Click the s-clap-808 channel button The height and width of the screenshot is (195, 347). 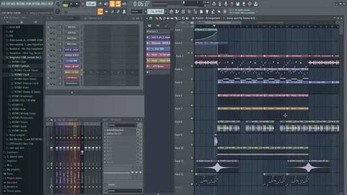point(72,61)
